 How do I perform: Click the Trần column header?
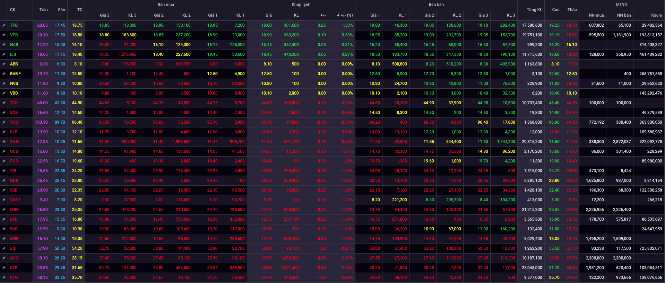click(x=44, y=10)
